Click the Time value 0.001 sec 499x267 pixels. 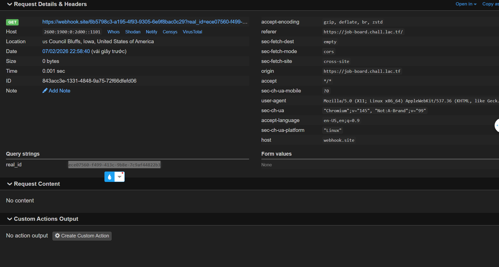pyautogui.click(x=54, y=71)
